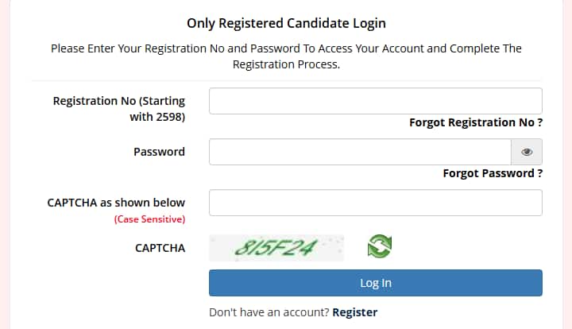The height and width of the screenshot is (329, 572).
Task: Focus the Password text box
Action: click(360, 152)
